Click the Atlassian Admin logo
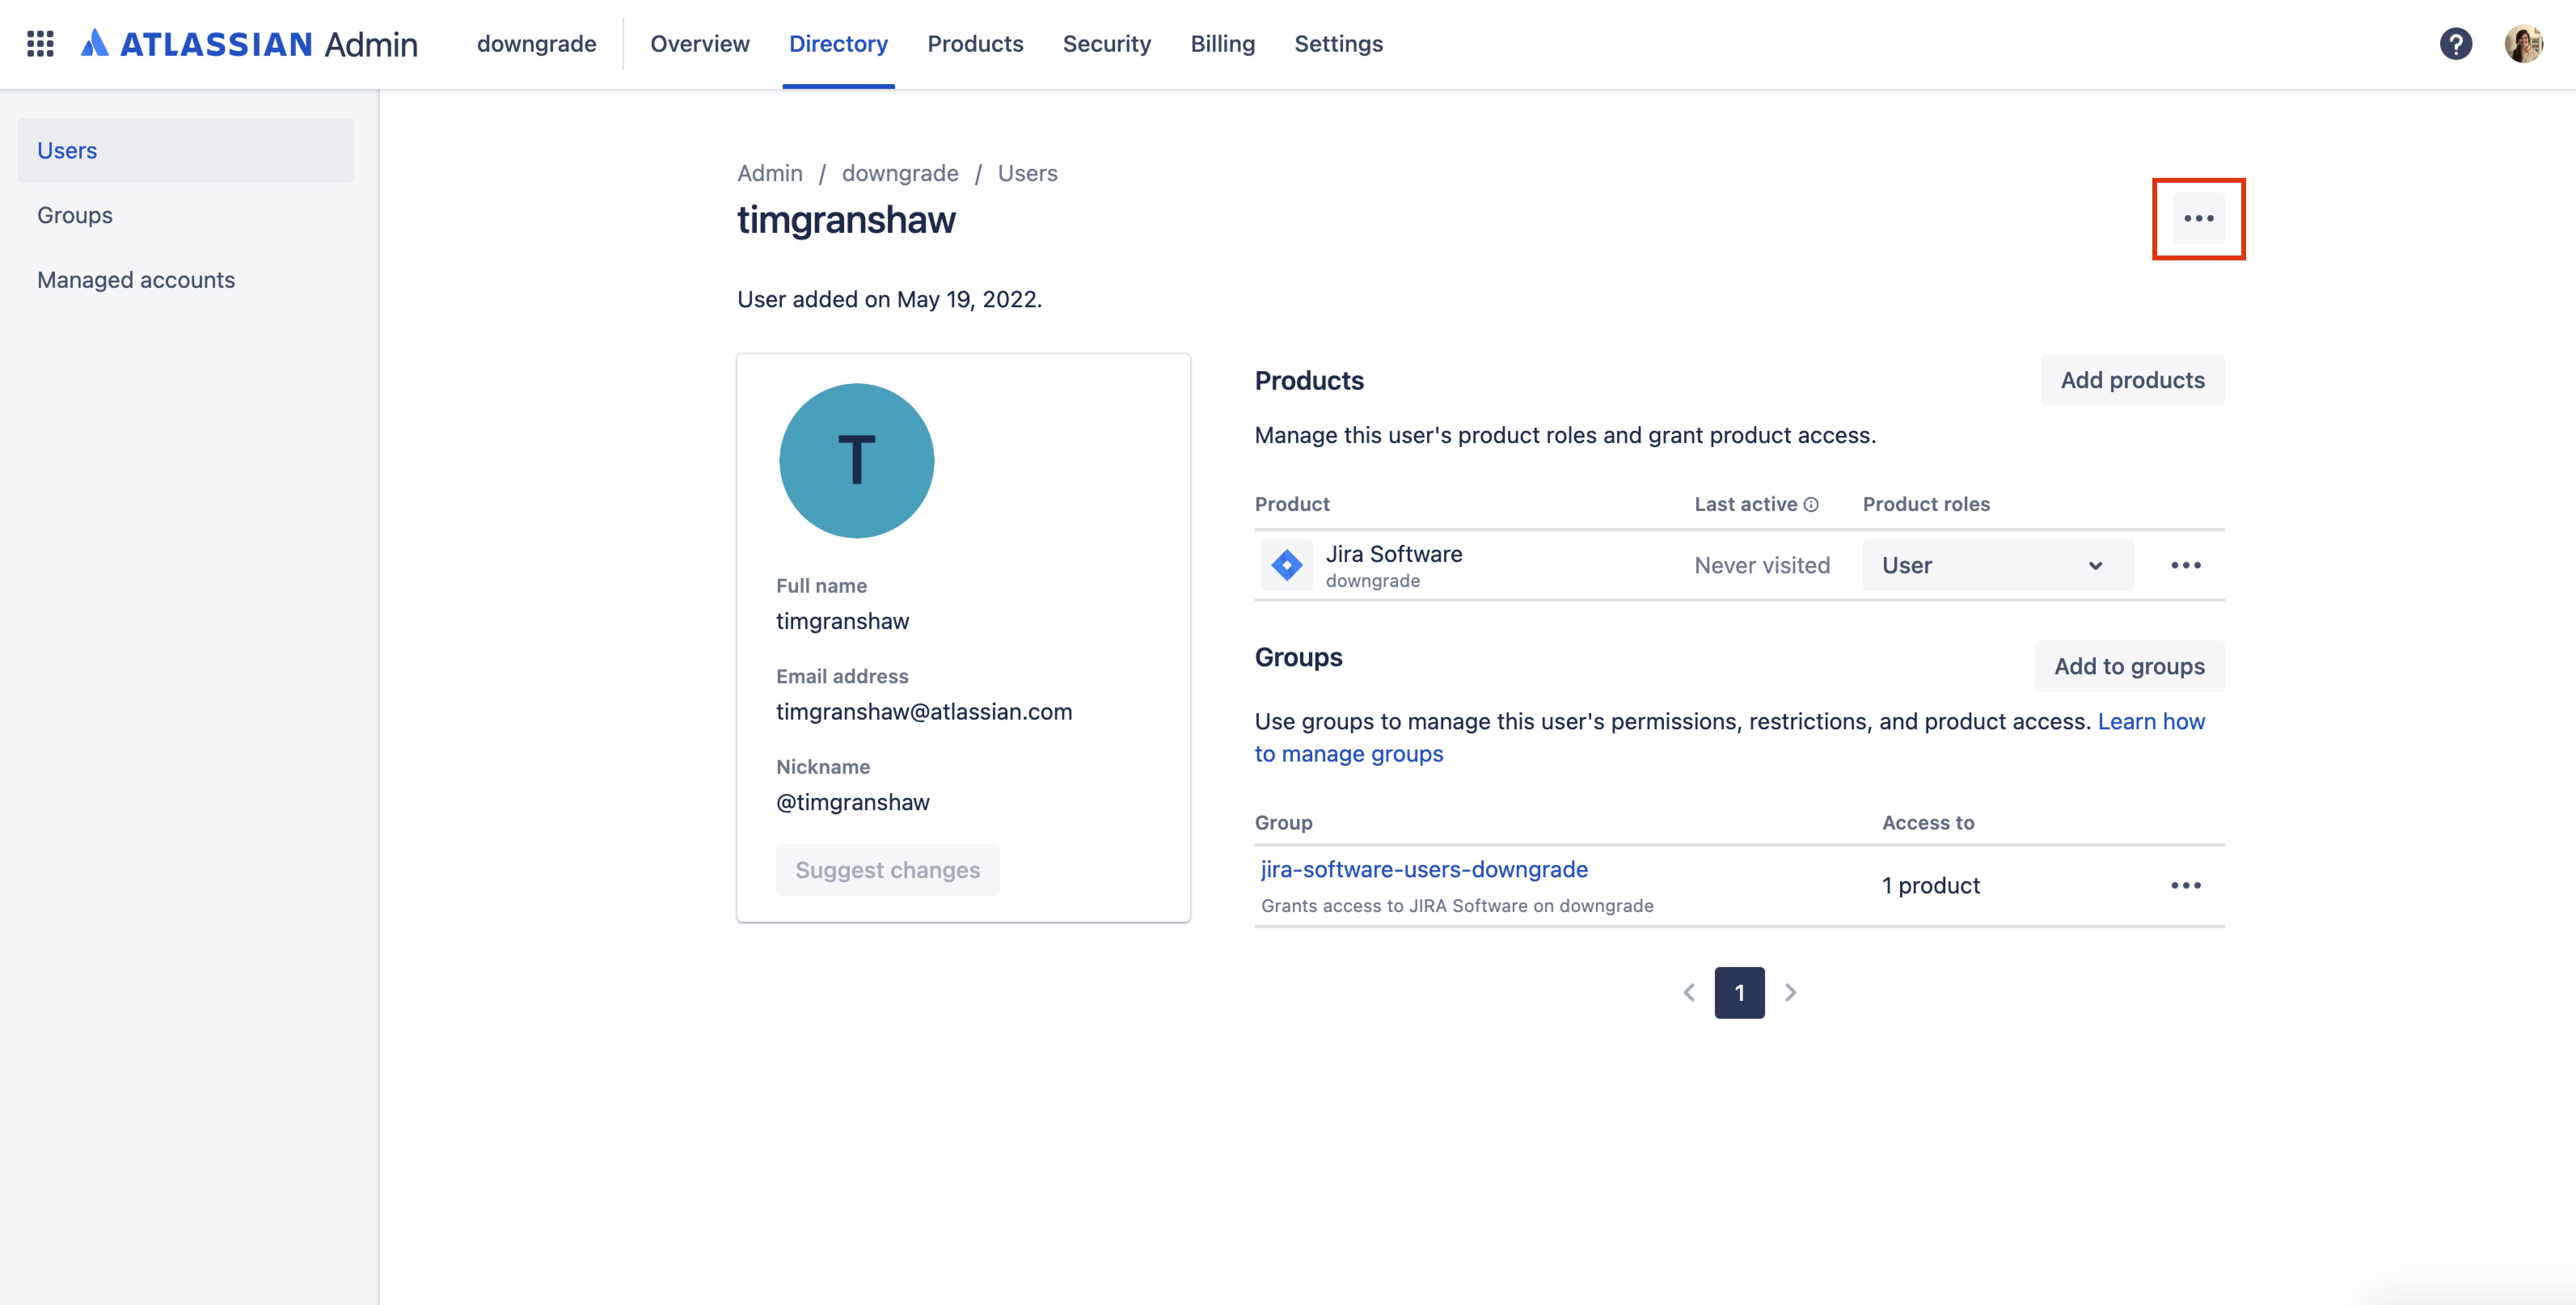The width and height of the screenshot is (2576, 1305). [249, 44]
